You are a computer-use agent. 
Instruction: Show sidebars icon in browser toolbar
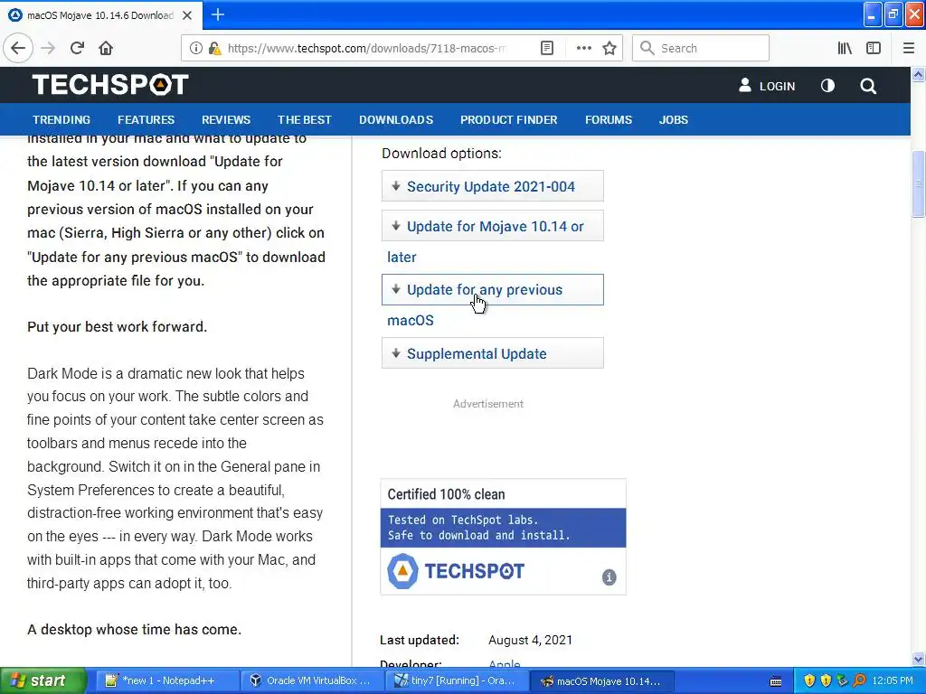pyautogui.click(x=874, y=48)
